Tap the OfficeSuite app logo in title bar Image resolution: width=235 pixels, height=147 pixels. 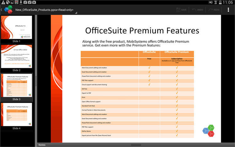click(8, 10)
